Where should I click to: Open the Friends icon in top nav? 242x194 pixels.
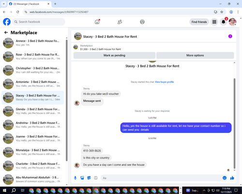[x=120, y=22]
